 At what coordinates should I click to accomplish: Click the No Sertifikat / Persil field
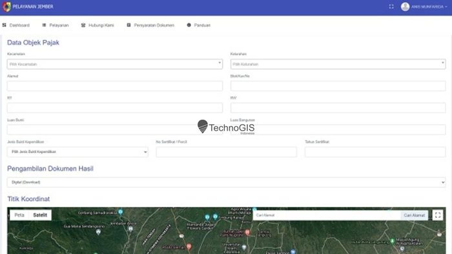226,152
